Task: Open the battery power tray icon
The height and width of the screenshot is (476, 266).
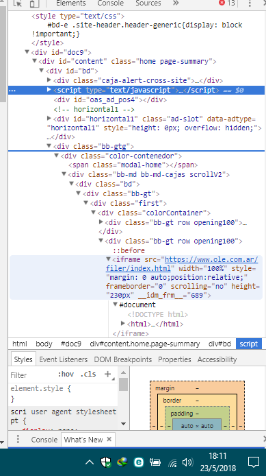Action: pos(155,462)
